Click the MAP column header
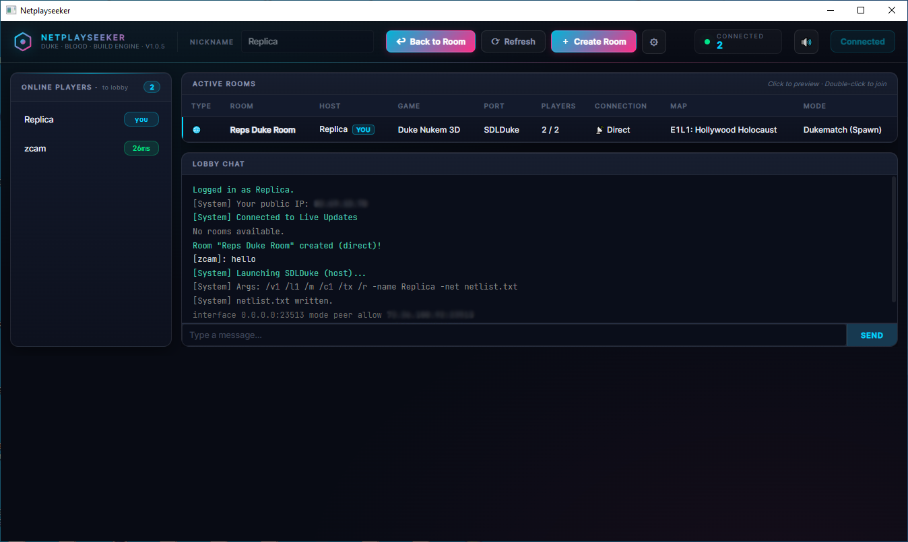This screenshot has height=542, width=908. (678, 106)
